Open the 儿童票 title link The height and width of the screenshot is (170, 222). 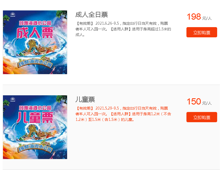(85, 99)
